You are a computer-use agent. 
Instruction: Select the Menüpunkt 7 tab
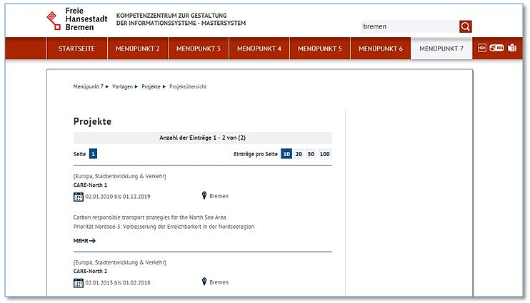click(x=441, y=48)
